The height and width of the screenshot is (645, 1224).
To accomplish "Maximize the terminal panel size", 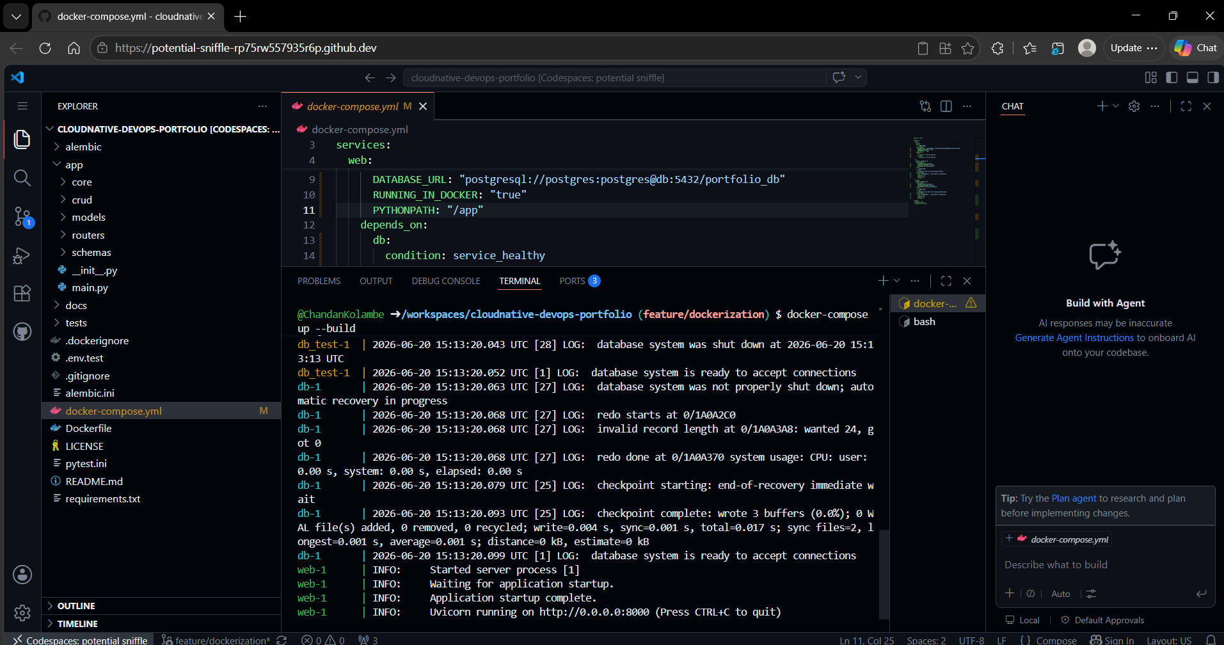I will click(x=946, y=281).
